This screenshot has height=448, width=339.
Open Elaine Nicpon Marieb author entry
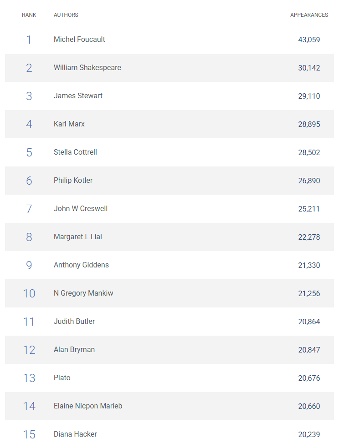[x=88, y=406]
